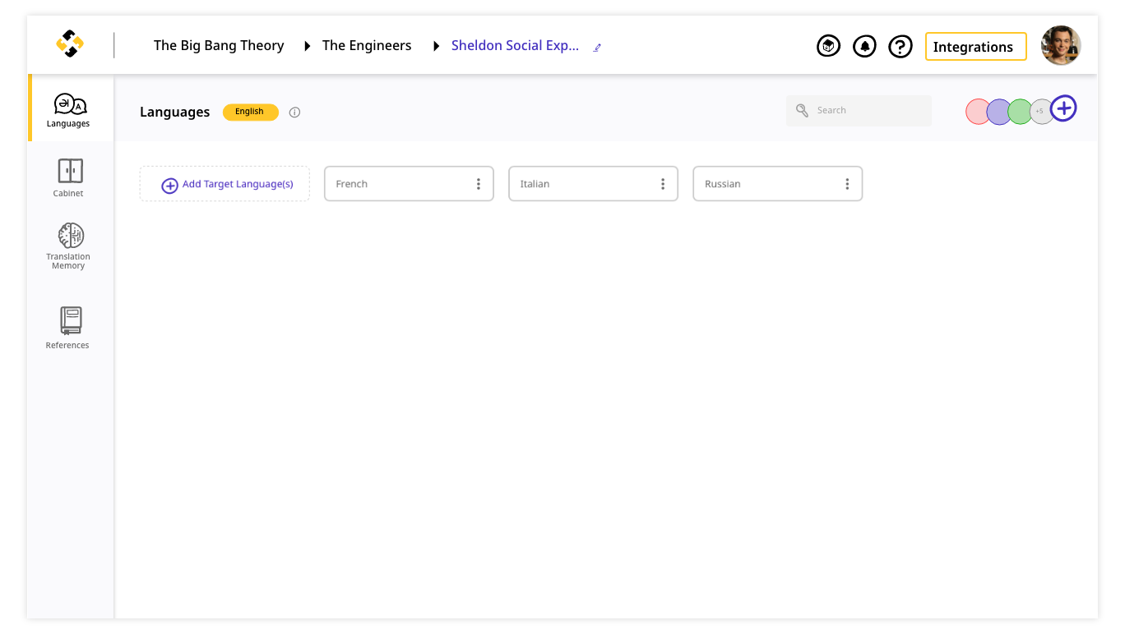Click the English source language badge
1125x634 pixels.
click(250, 112)
